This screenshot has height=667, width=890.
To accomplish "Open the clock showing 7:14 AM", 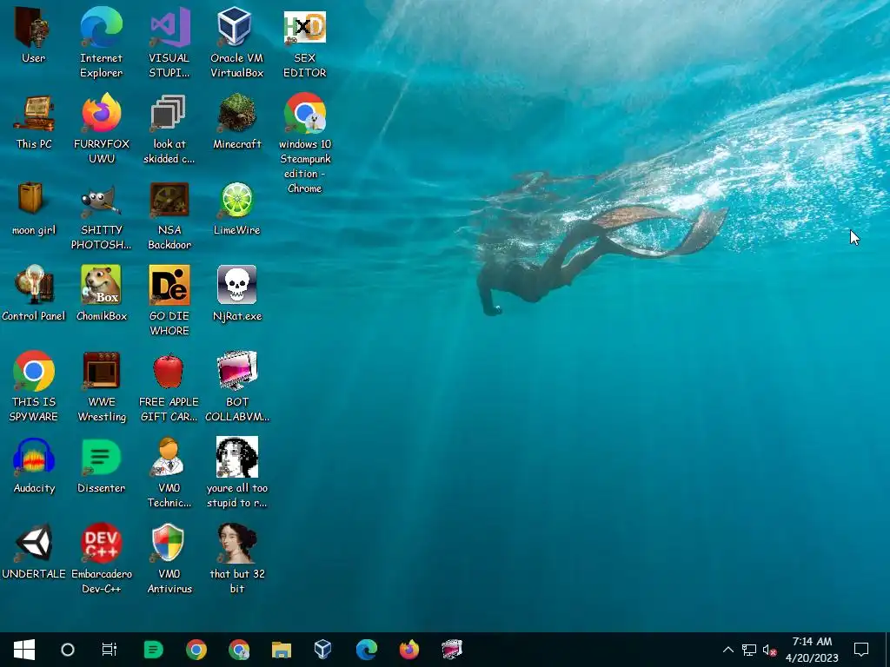I will point(813,650).
